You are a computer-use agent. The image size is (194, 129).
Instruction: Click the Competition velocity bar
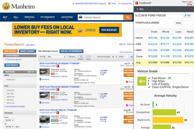pyautogui.click(x=164, y=112)
